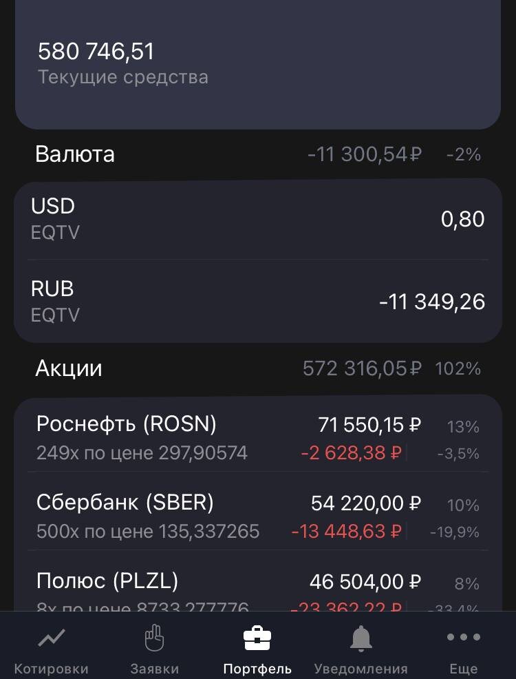Screen dimensions: 516x679
Task: Tap the Акции total 572 316,05 ₽
Action: [x=362, y=369]
